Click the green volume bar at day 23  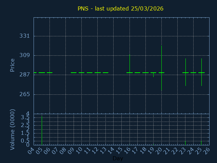pos(185,143)
